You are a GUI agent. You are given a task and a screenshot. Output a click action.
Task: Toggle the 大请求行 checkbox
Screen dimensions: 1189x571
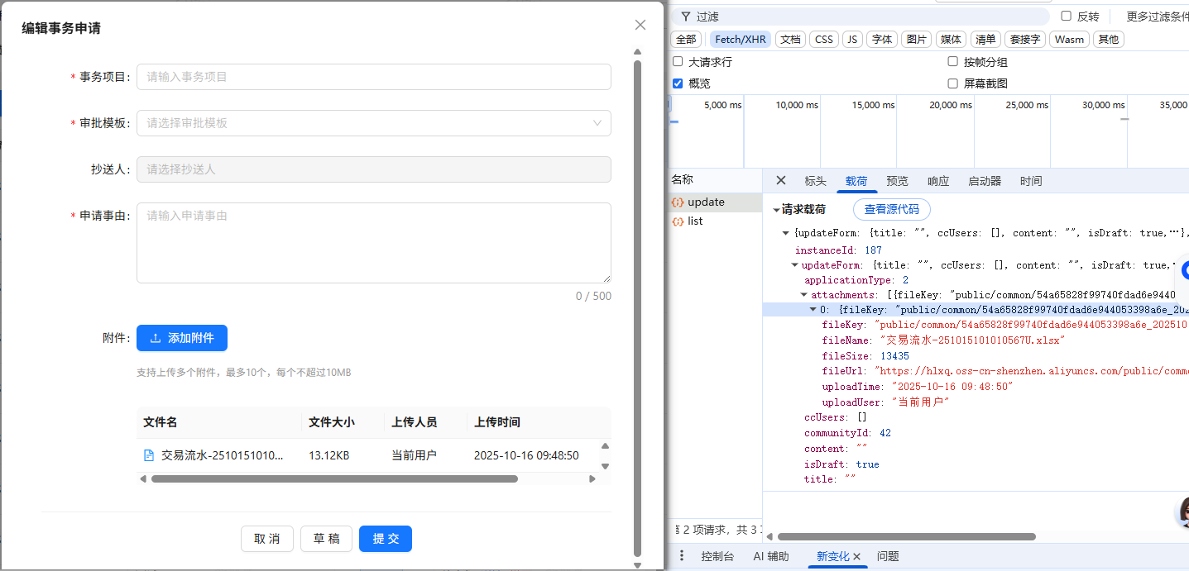[x=678, y=62]
